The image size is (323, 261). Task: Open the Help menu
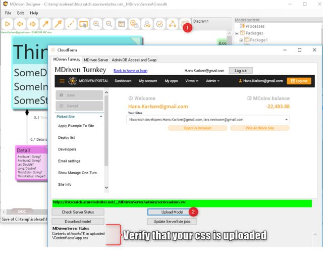[x=34, y=13]
